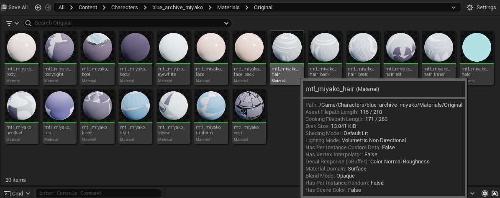Open the saved searches dropdown arrow
The image size is (500, 198).
[226, 23]
